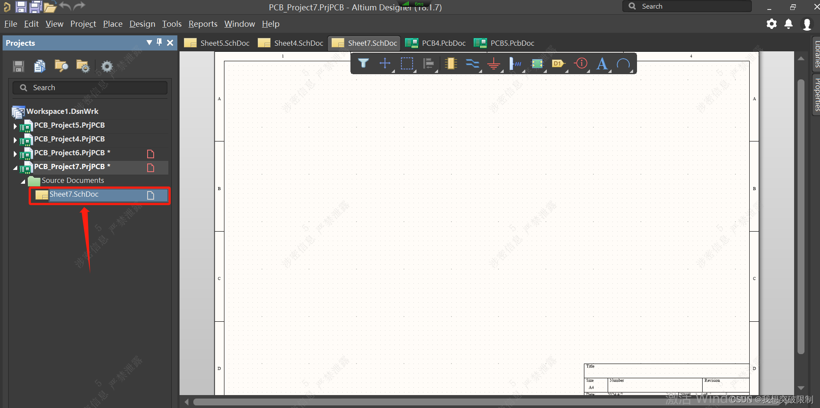Screen dimensions: 820x408
Task: Choose the Move objects crosshair tool
Action: [385, 63]
